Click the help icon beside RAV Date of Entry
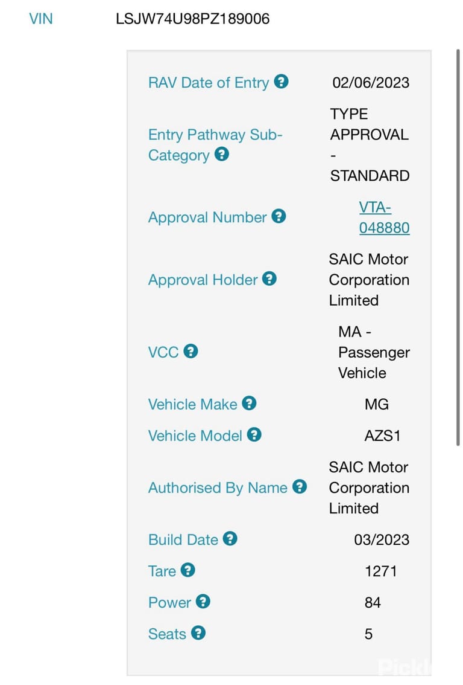 [x=281, y=82]
